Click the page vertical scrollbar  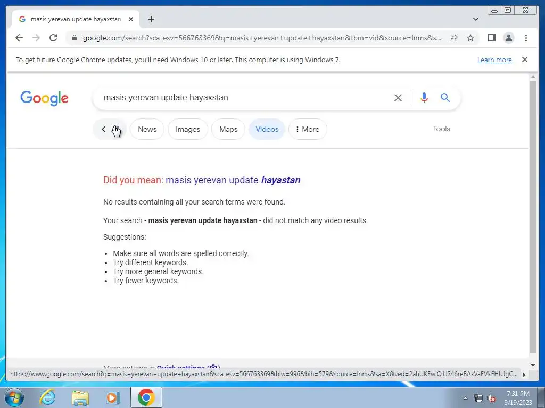click(x=533, y=216)
